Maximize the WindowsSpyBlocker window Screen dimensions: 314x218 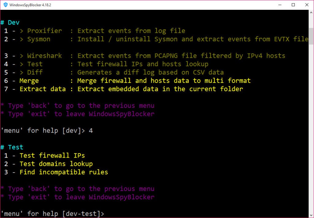[293, 5]
